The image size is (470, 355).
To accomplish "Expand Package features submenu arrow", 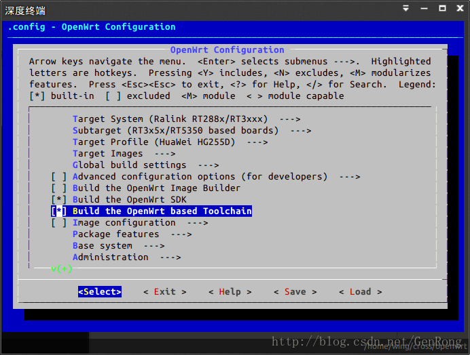I will point(181,234).
